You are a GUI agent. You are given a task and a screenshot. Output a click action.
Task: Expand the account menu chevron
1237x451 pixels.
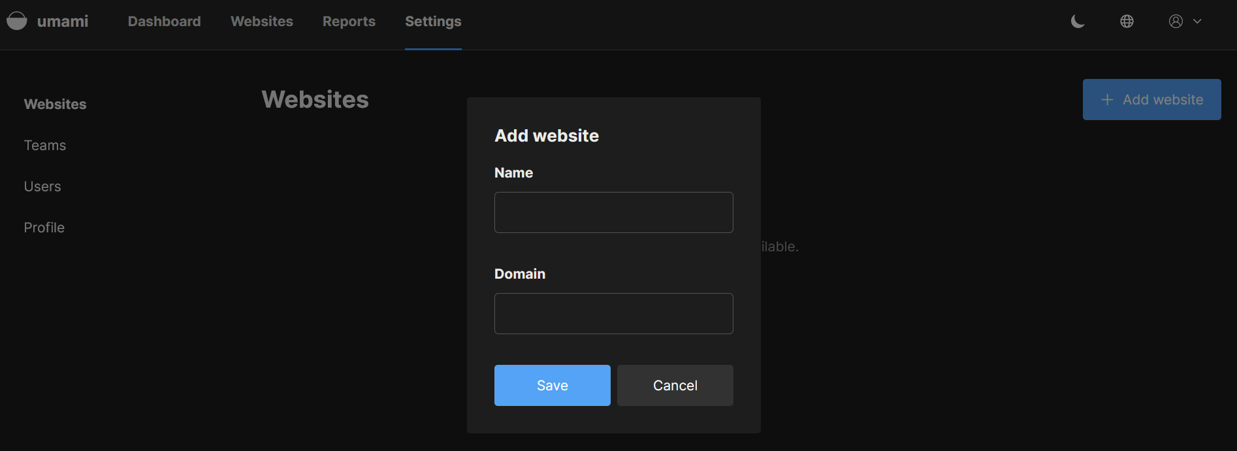tap(1197, 22)
